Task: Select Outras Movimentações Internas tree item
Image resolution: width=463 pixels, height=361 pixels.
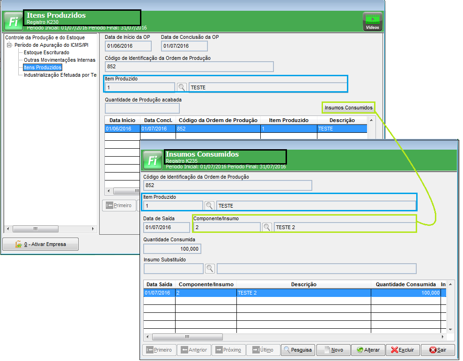Action: (59, 60)
